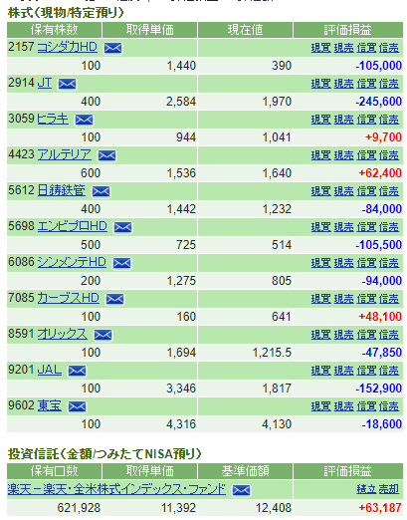Select the -105,500 loss value

point(378,245)
